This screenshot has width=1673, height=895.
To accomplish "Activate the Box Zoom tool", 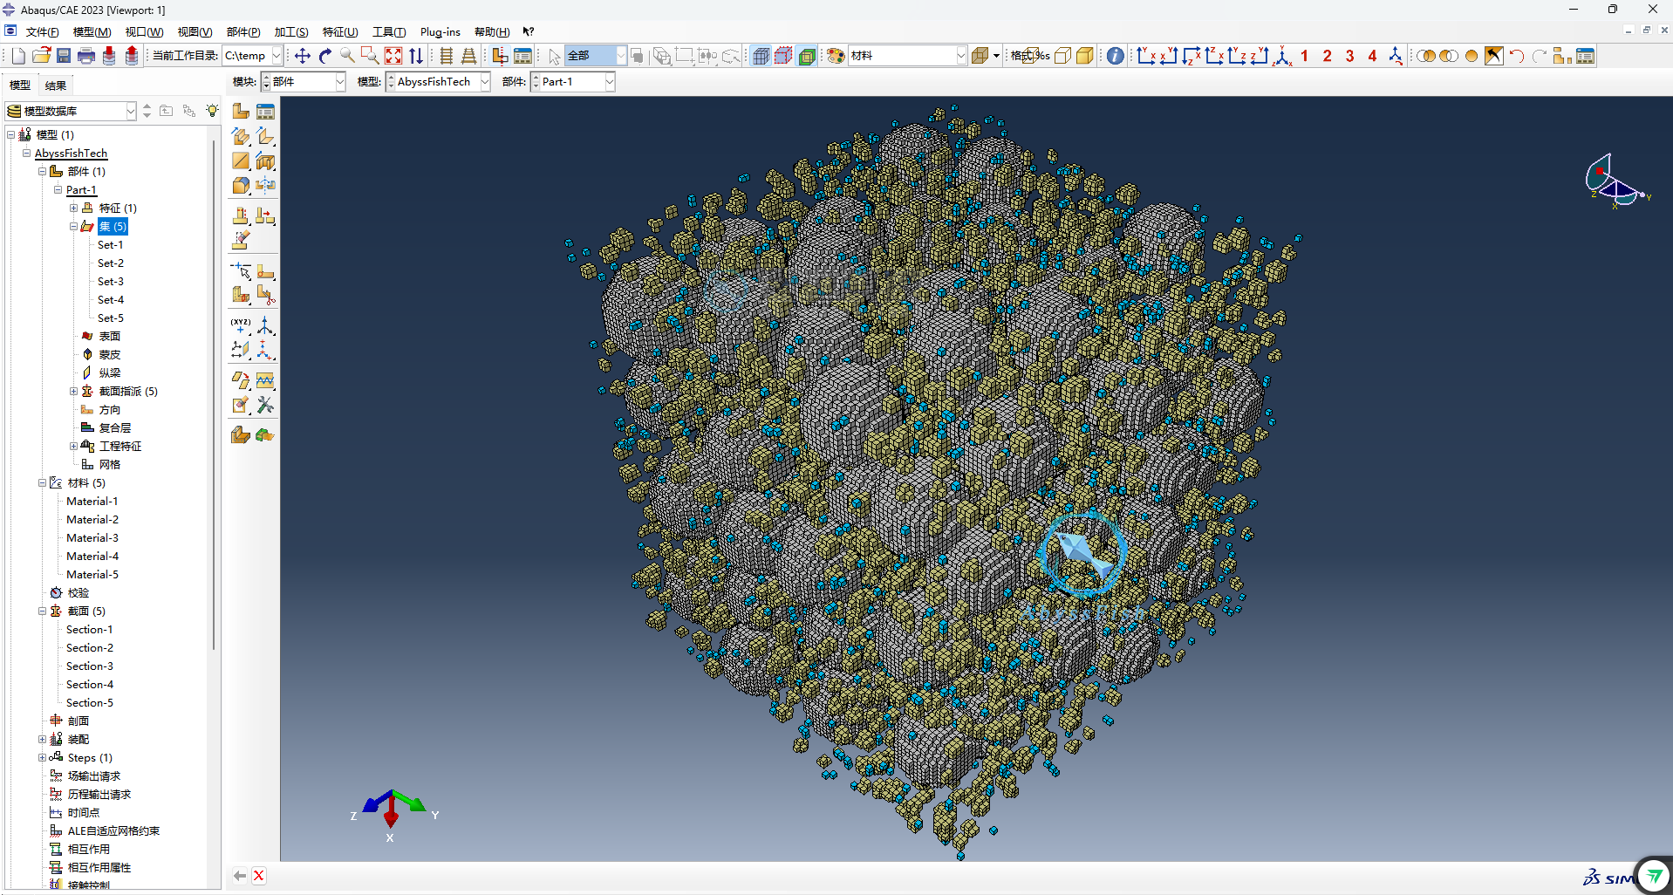I will [370, 56].
